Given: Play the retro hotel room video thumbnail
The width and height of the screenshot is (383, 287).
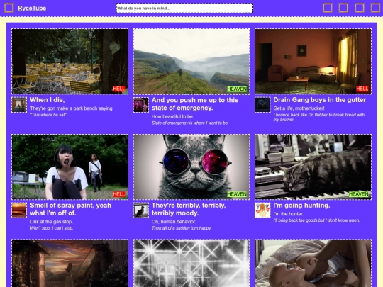Looking at the screenshot, I should [313, 62].
